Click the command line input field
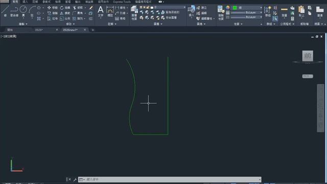Image resolution: width=327 pixels, height=184 pixels. (x=170, y=179)
